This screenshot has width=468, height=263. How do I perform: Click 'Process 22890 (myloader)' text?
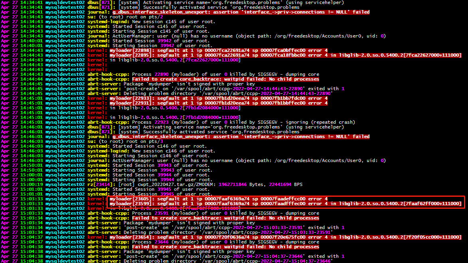click(165, 74)
